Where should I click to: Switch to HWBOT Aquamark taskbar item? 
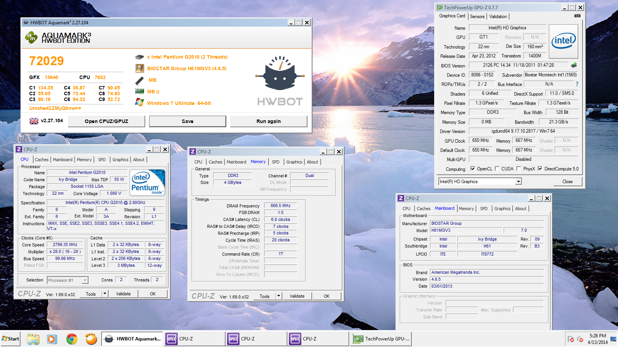click(x=132, y=339)
